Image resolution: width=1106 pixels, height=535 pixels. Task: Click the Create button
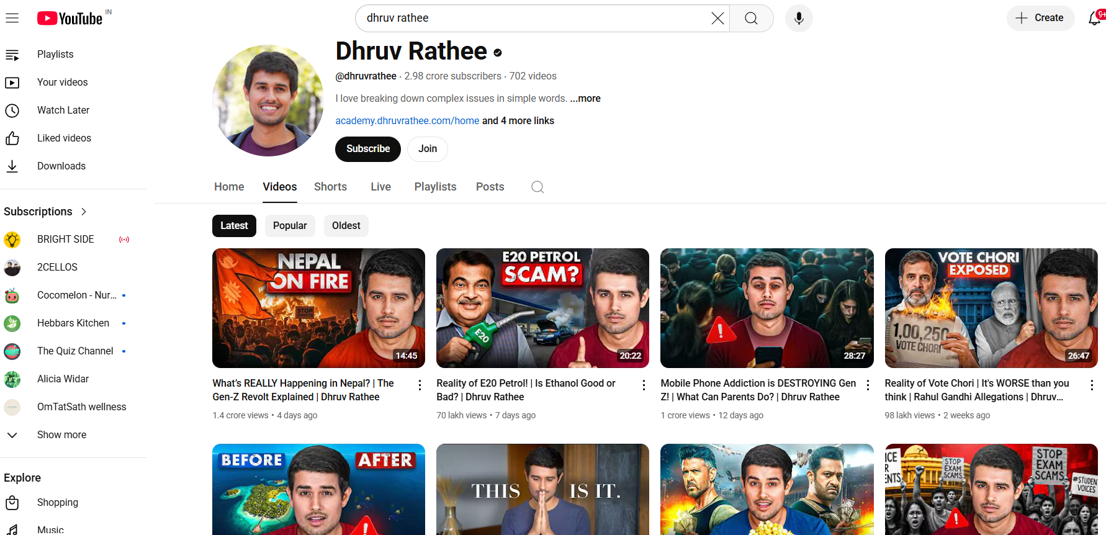click(1040, 18)
